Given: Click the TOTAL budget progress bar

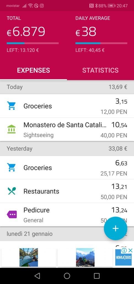Looking at the screenshot, I should [x=33, y=43].
